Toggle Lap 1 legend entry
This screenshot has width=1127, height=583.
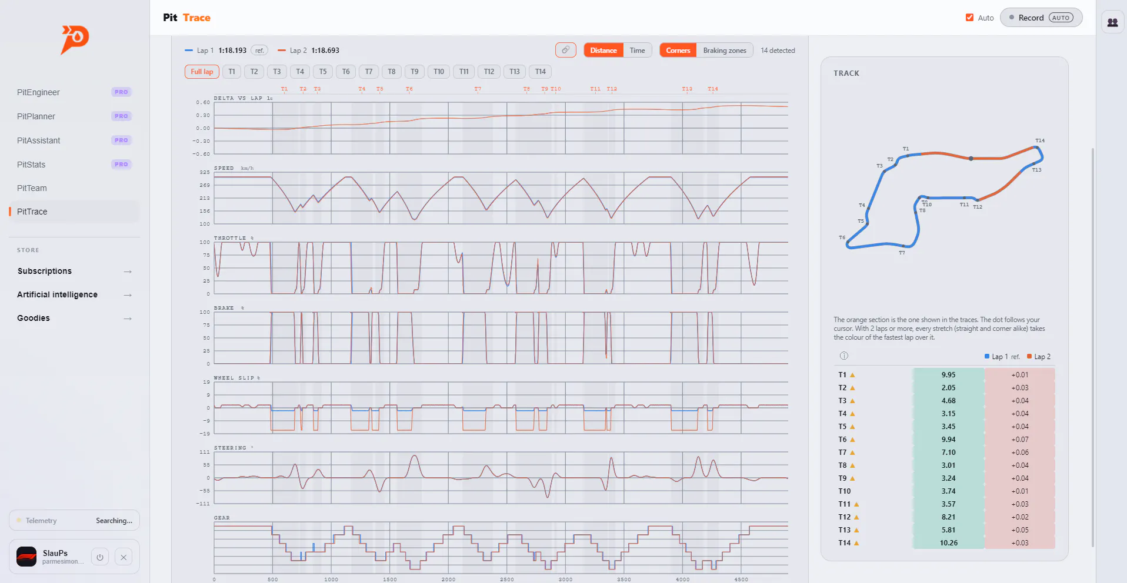(x=215, y=51)
